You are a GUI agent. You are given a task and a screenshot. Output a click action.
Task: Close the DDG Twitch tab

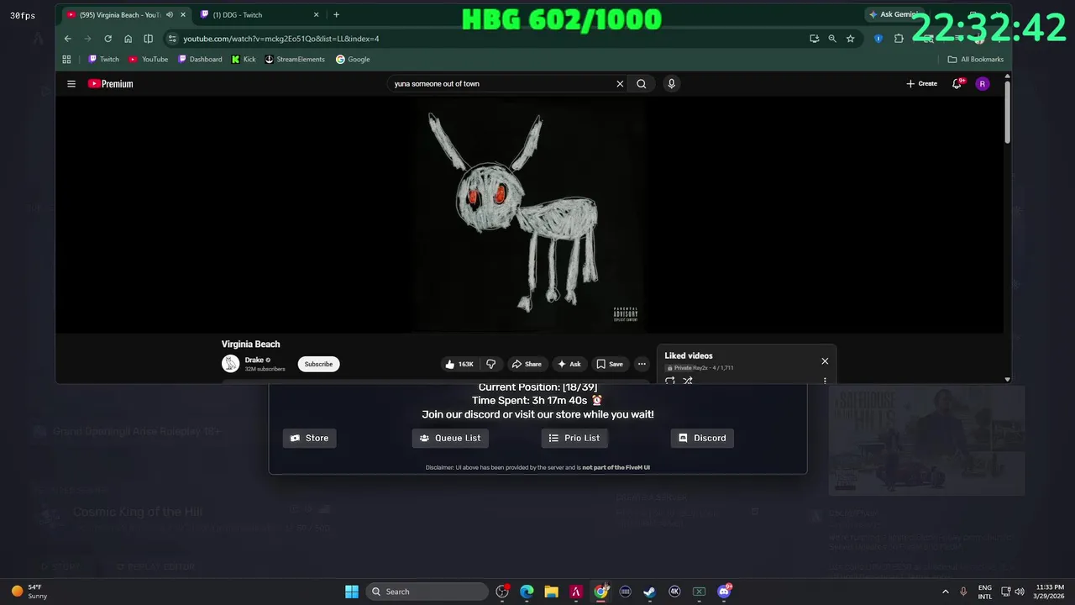click(x=316, y=14)
